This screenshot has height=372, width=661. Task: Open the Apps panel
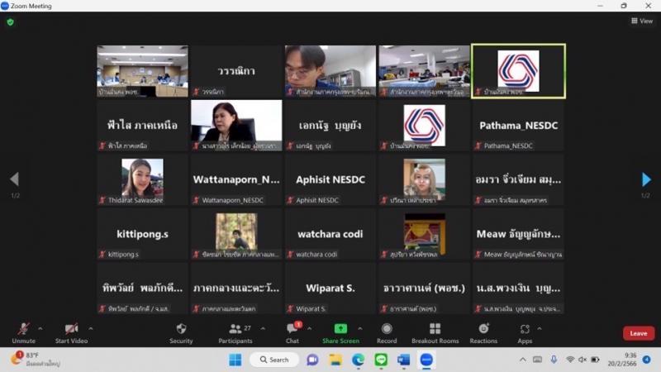525,333
